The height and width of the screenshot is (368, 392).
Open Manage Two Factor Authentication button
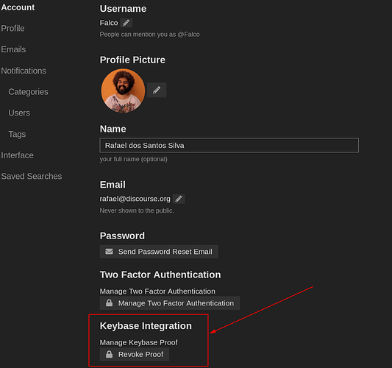click(x=170, y=303)
